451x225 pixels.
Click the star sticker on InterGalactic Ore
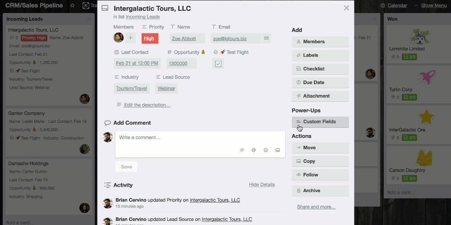pos(426,117)
